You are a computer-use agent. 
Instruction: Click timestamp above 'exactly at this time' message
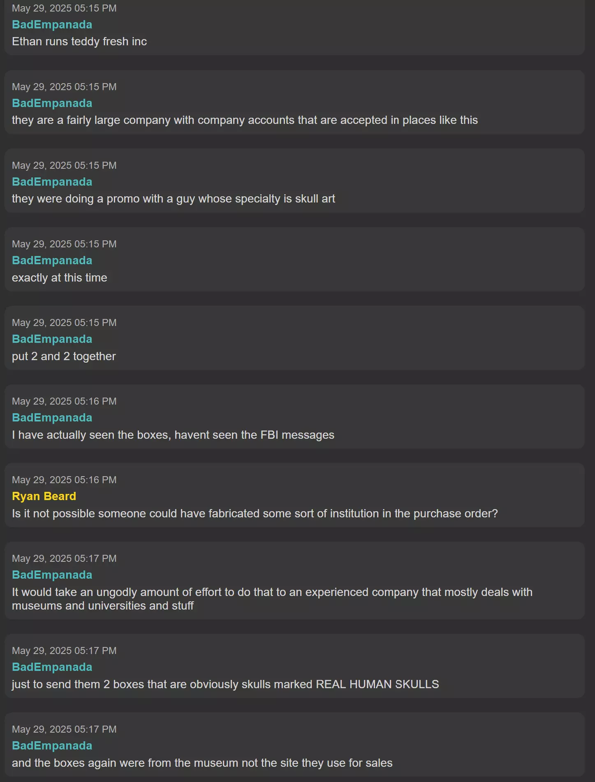coord(64,244)
